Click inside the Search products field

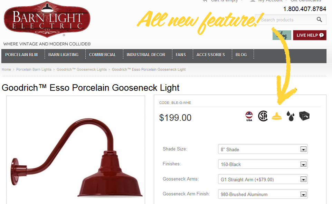point(287,20)
